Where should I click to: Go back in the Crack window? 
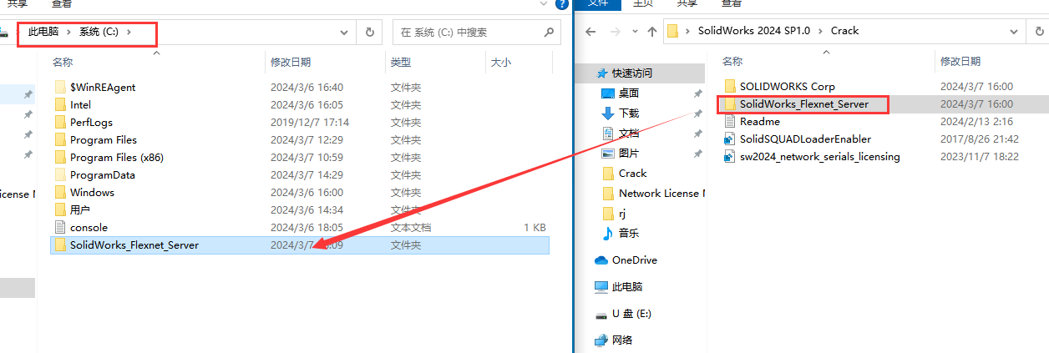(x=590, y=31)
